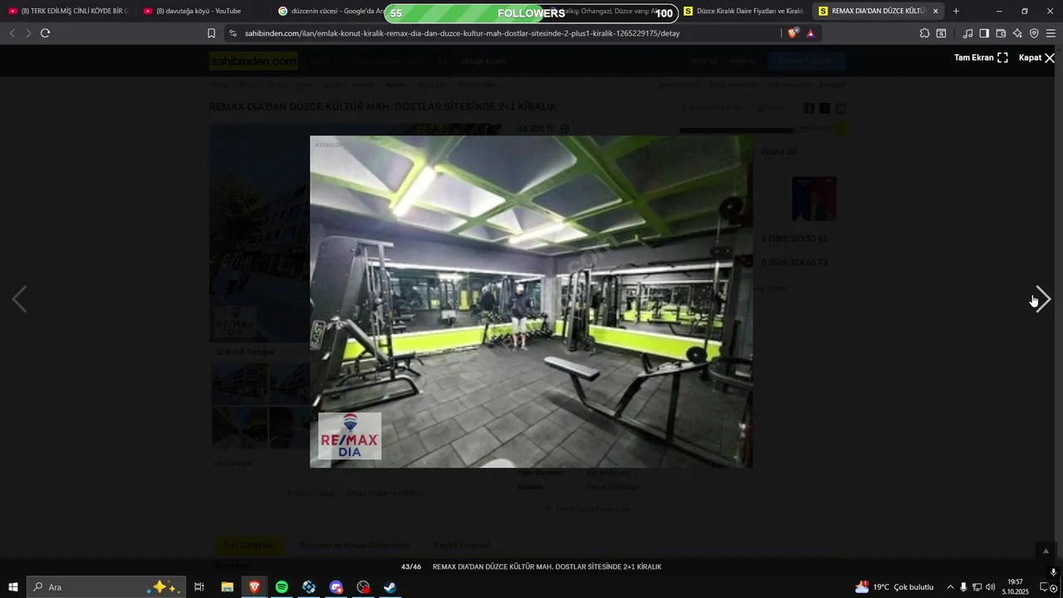This screenshot has height=598, width=1063.
Task: Open the volume control in system tray
Action: coord(990,587)
